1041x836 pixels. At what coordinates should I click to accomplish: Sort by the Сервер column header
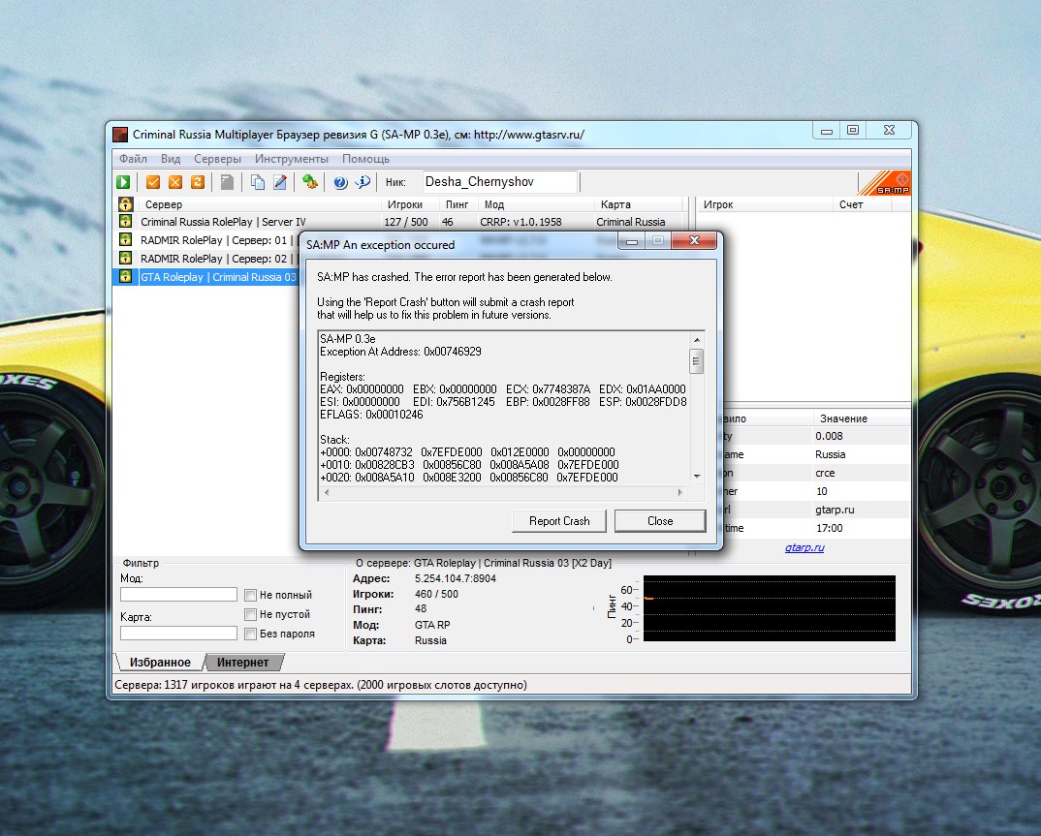[258, 204]
